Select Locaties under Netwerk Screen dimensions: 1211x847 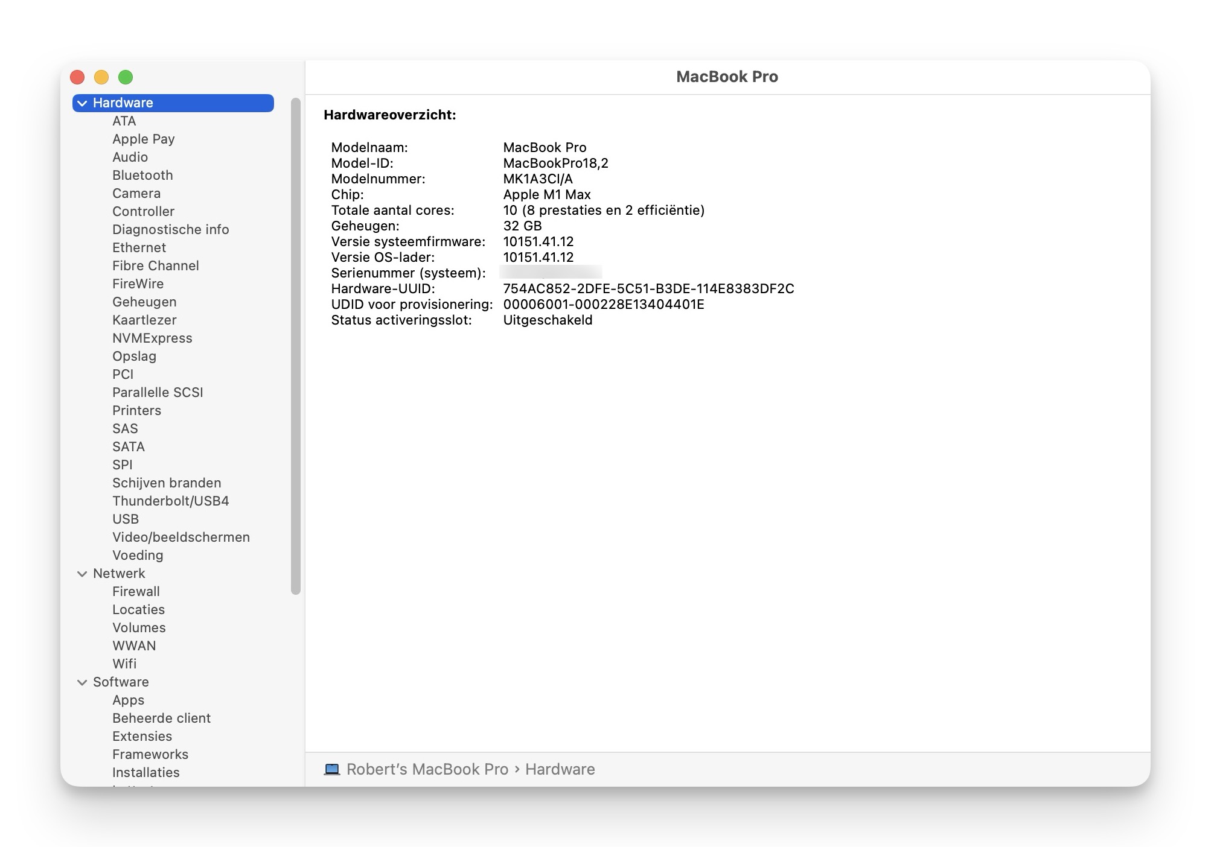138,610
